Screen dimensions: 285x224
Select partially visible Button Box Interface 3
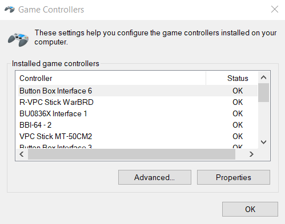click(x=138, y=146)
